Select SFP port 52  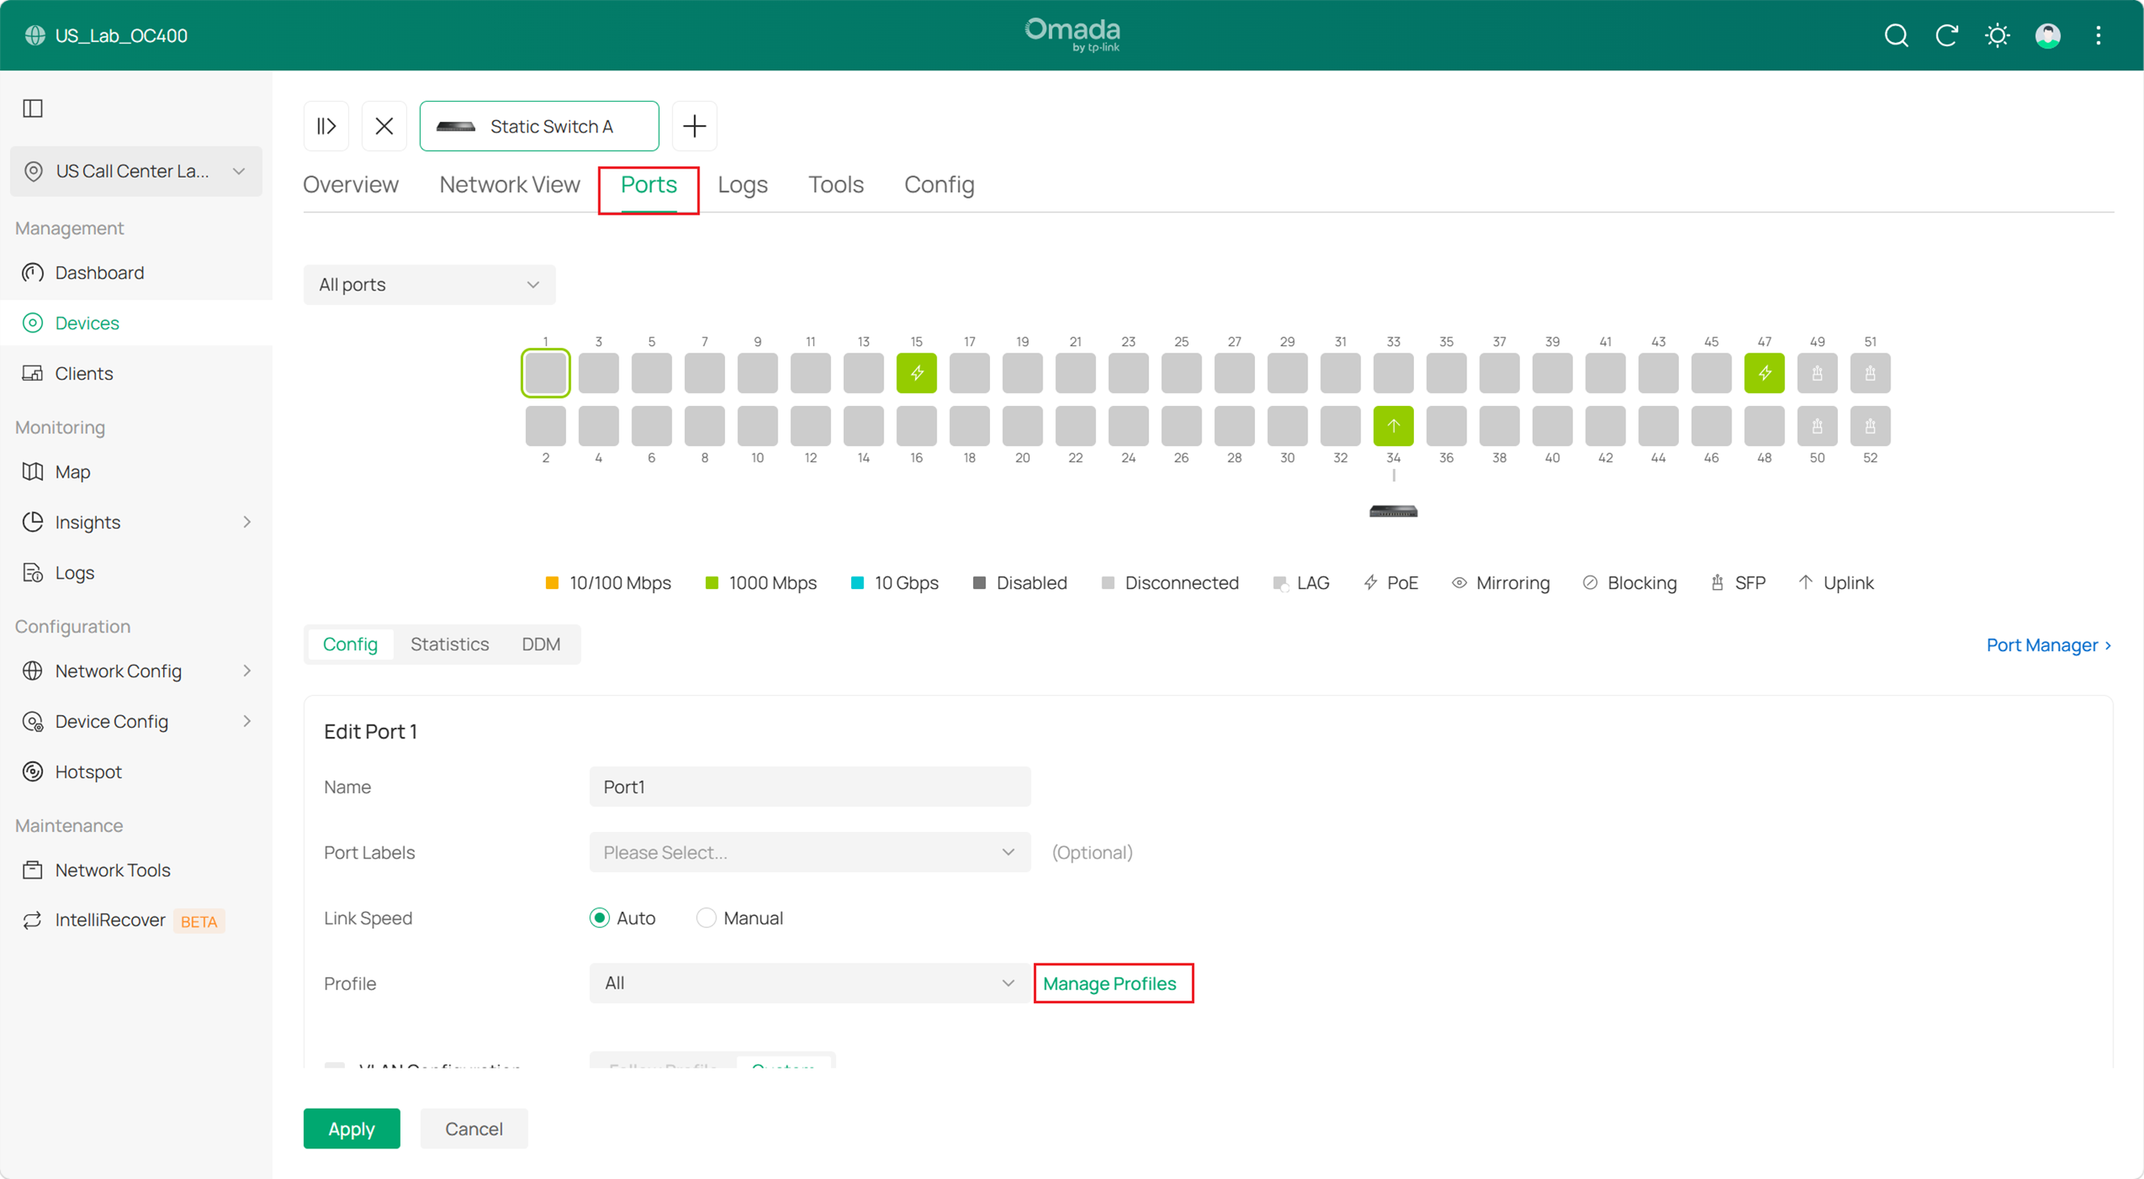pyautogui.click(x=1870, y=426)
